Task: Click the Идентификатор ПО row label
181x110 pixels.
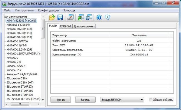Action: pyautogui.click(x=67, y=54)
